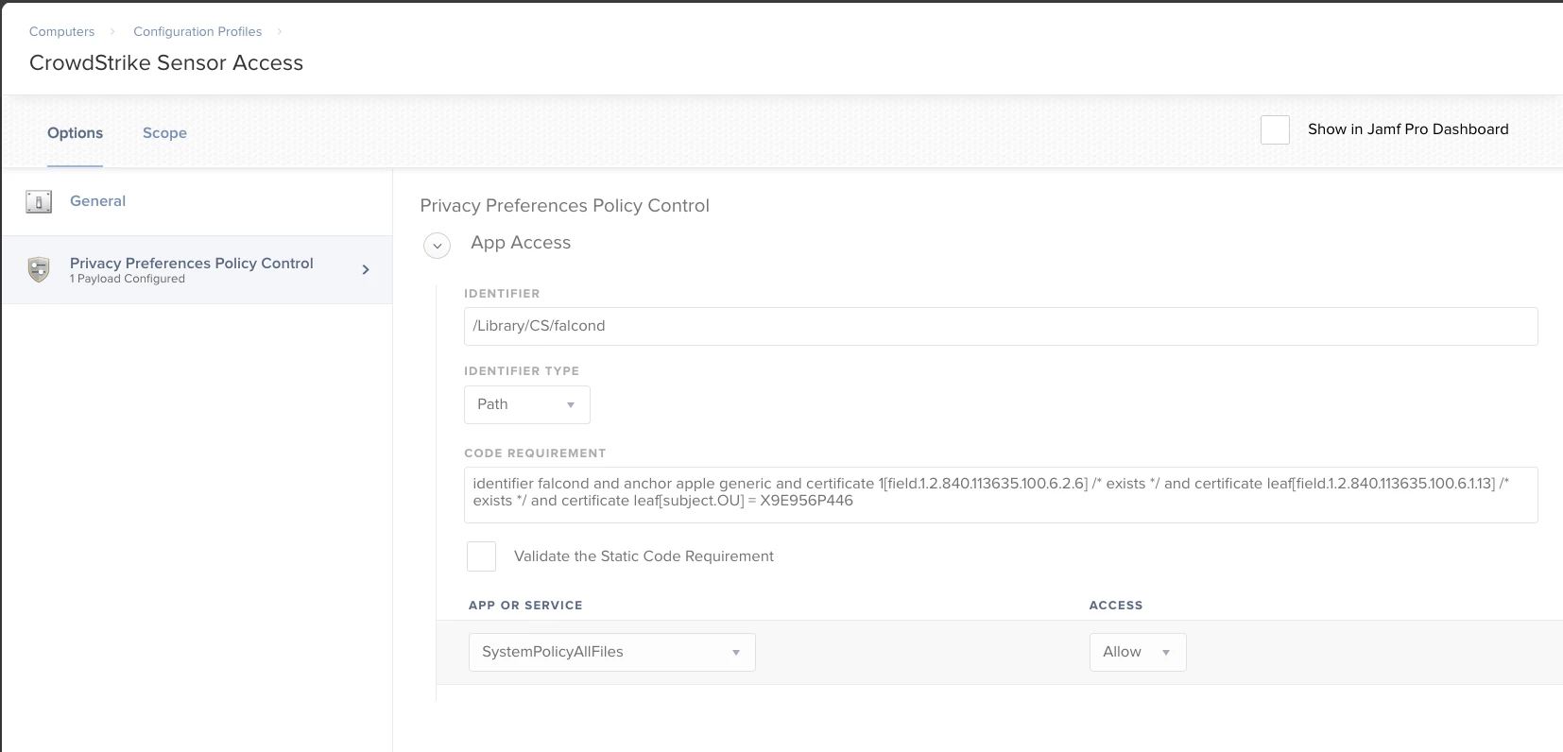The width and height of the screenshot is (1563, 752).
Task: Click the Validate the Static Code Requirement label
Action: point(644,556)
